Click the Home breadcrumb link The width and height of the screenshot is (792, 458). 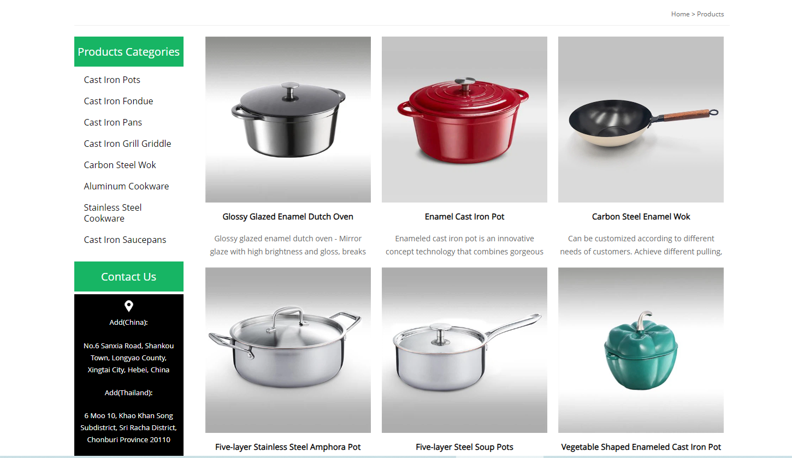click(x=680, y=14)
